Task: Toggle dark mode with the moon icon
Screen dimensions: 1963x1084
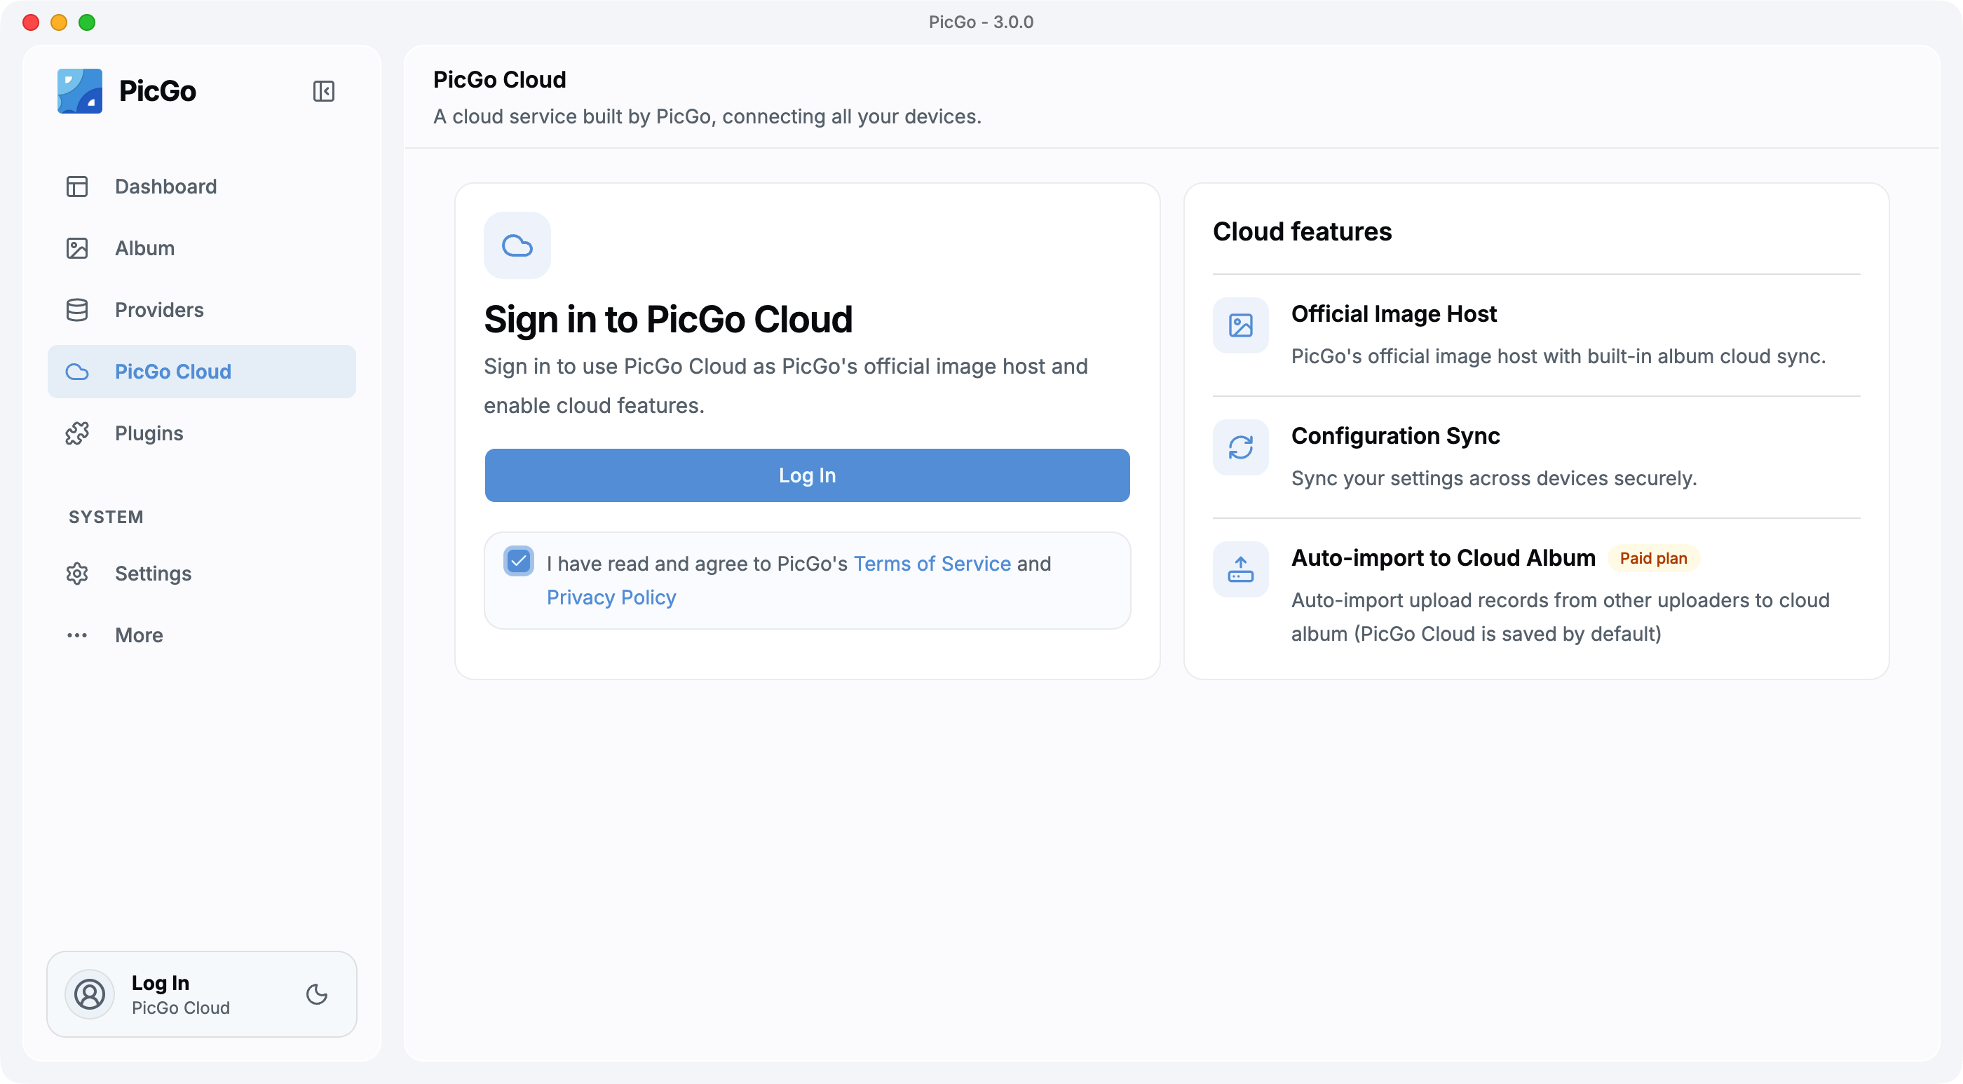Action: [317, 995]
